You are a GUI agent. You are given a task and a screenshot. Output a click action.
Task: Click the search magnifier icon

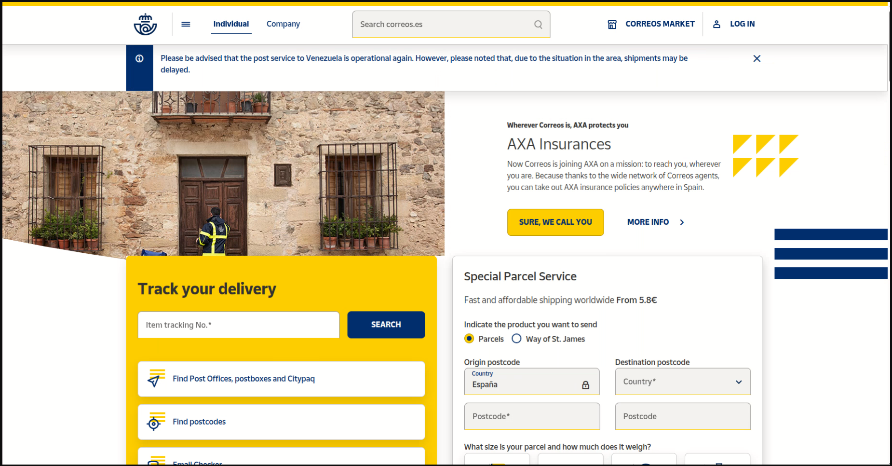point(538,25)
